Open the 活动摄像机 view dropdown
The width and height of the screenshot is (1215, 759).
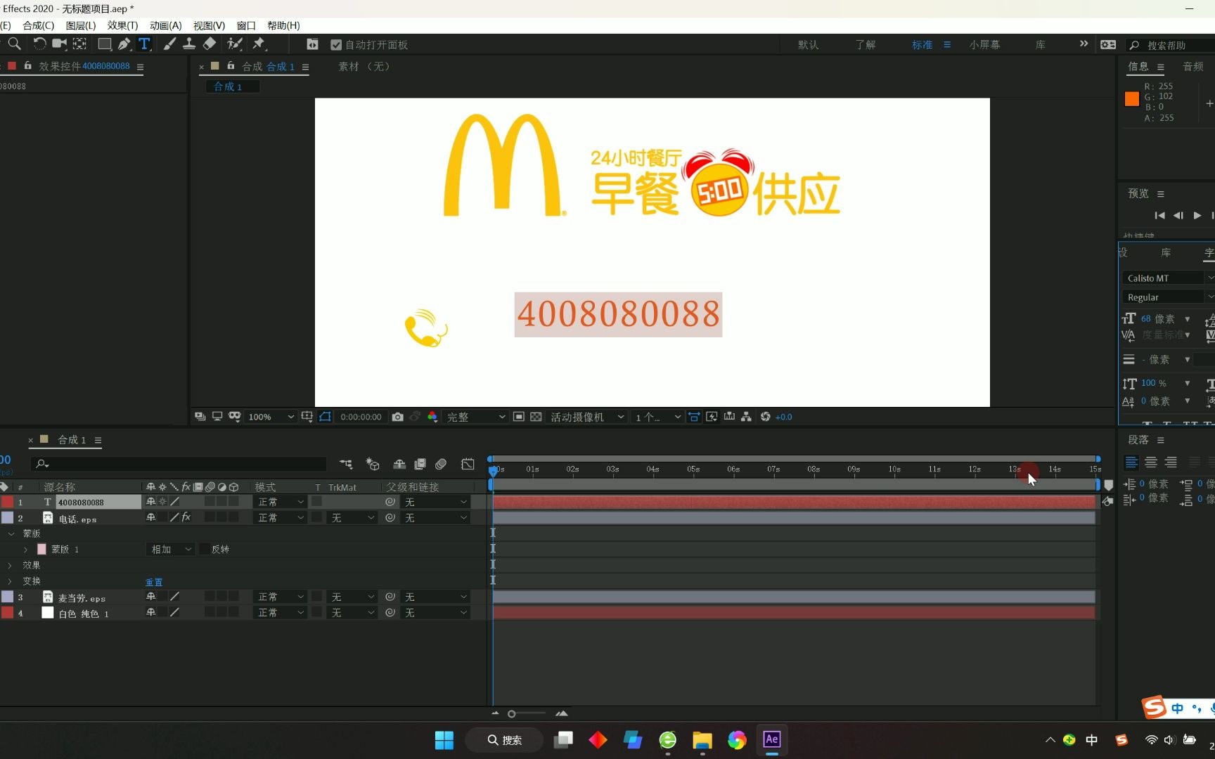pos(588,417)
